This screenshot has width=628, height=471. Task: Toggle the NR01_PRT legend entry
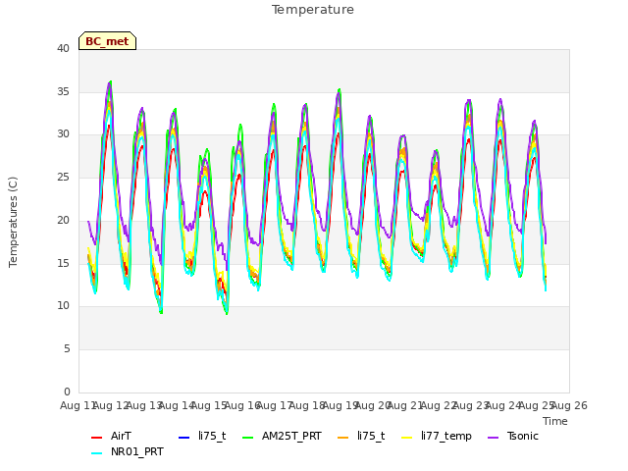click(128, 451)
